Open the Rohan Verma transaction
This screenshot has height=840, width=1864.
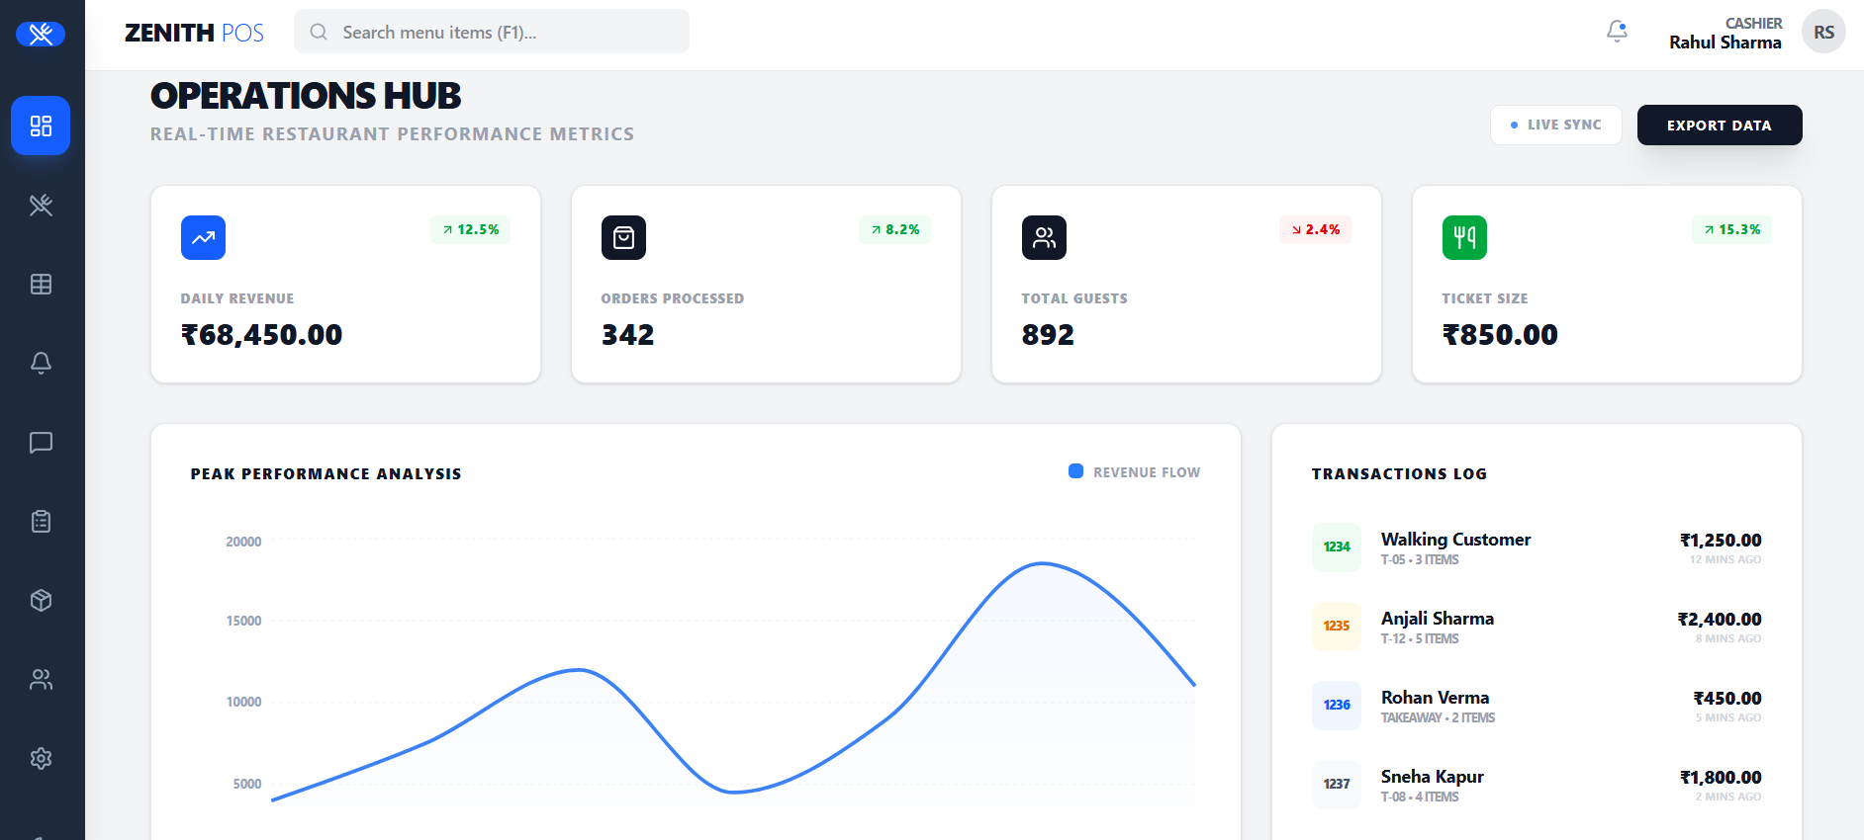click(1537, 706)
